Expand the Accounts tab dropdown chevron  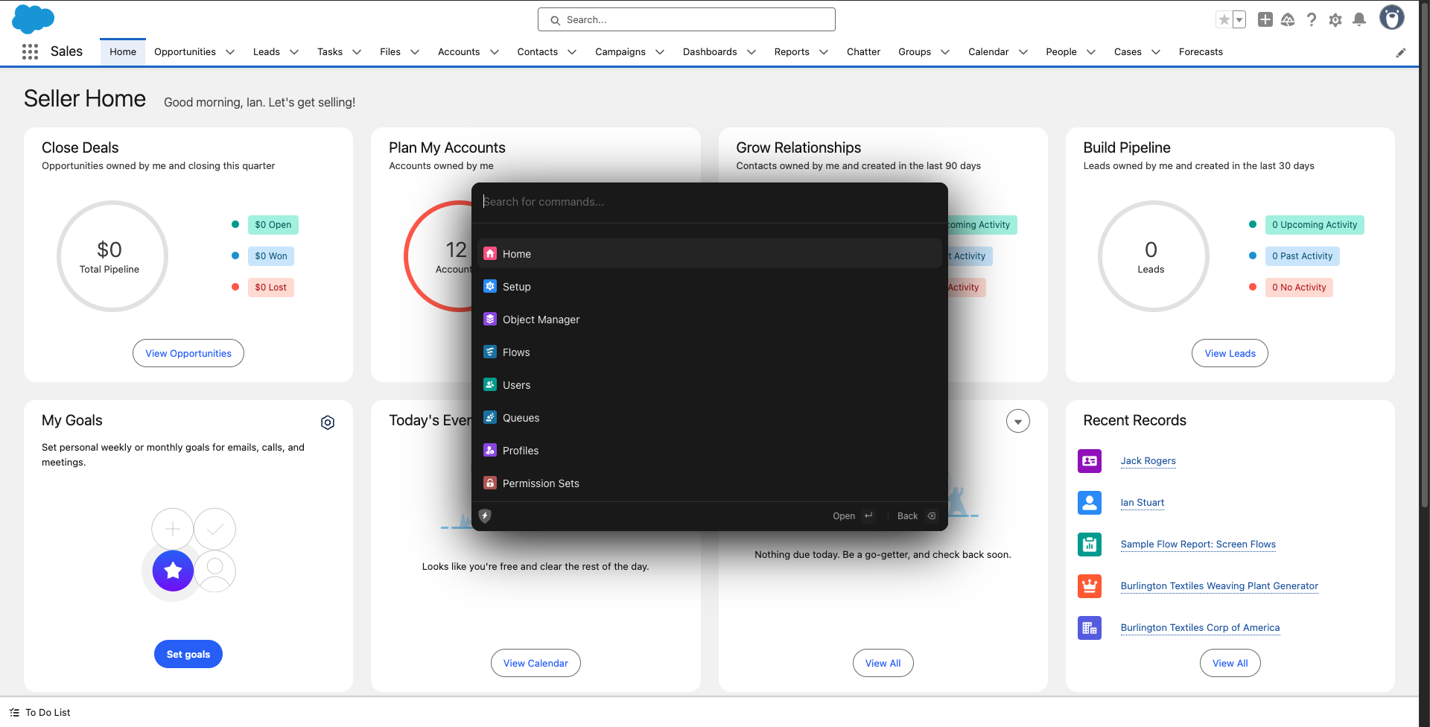[x=494, y=52]
